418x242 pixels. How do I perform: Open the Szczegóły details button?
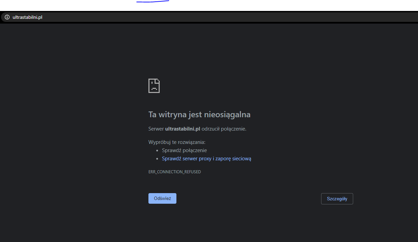pyautogui.click(x=337, y=199)
